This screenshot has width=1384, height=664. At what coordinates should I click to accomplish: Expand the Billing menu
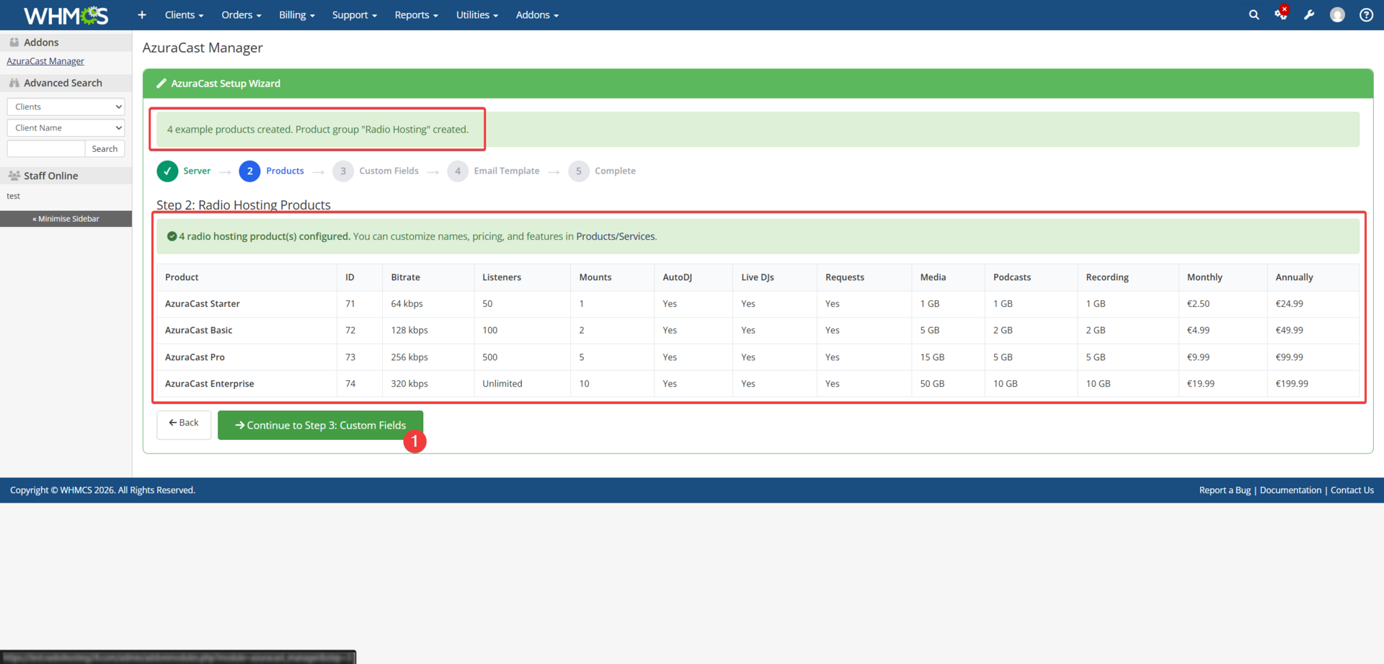pos(296,14)
